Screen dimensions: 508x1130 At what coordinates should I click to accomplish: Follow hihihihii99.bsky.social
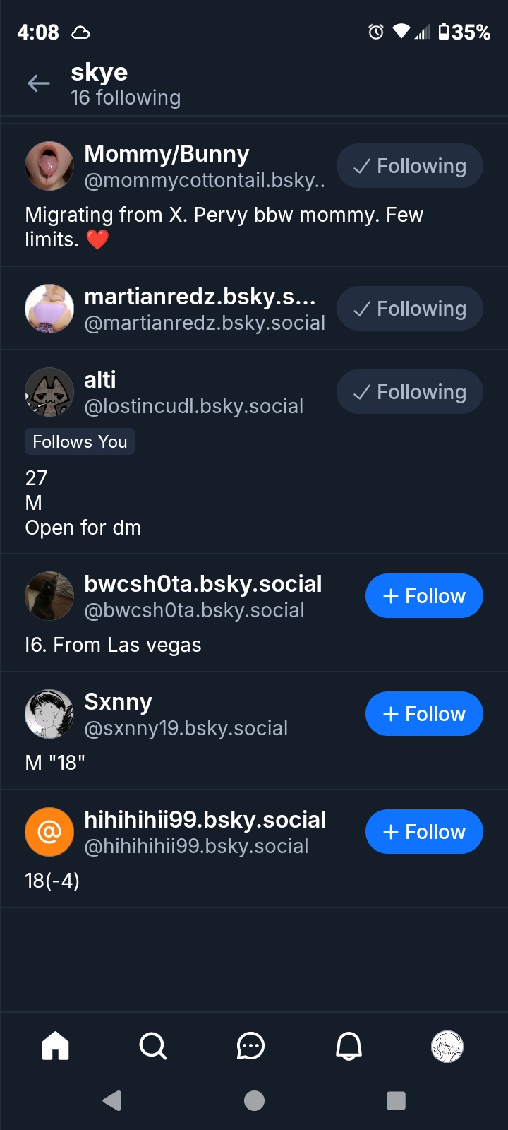[x=424, y=832]
